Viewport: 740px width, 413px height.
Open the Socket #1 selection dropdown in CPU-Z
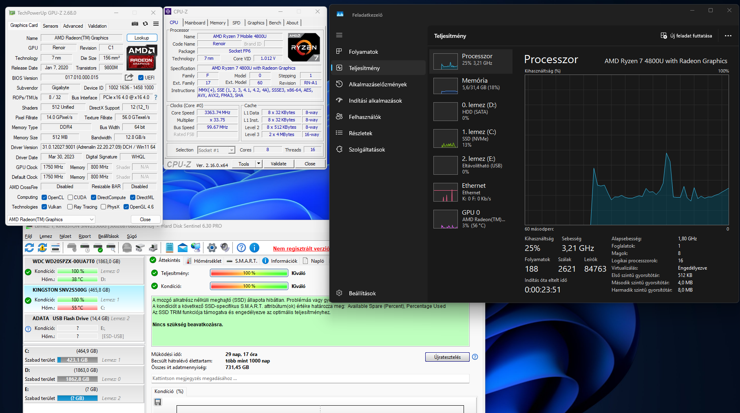(x=216, y=150)
